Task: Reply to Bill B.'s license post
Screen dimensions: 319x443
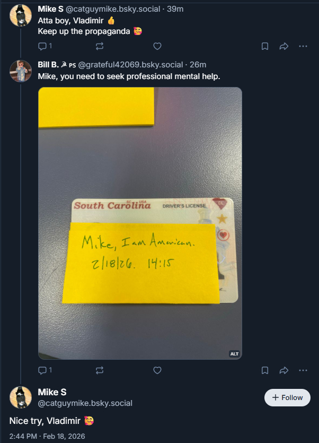Action: [x=45, y=370]
